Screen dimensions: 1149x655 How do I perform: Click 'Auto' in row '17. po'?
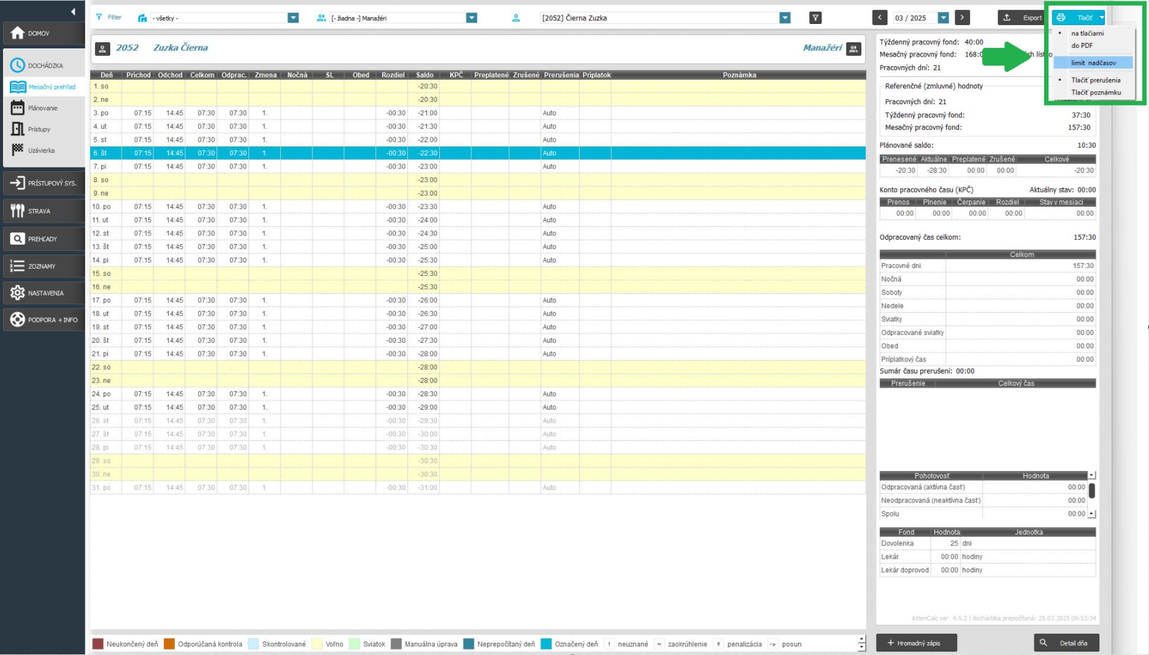tap(549, 301)
